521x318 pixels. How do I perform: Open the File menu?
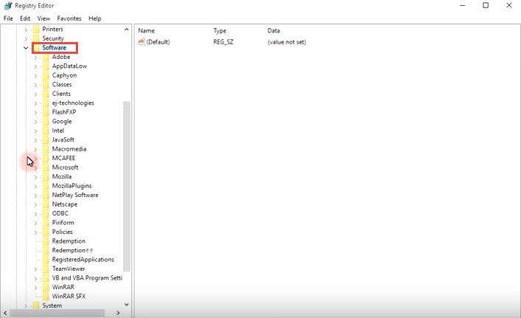(x=8, y=18)
